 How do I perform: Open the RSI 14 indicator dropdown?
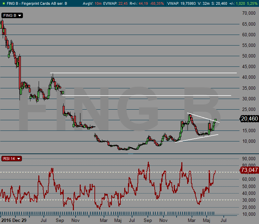12,159
